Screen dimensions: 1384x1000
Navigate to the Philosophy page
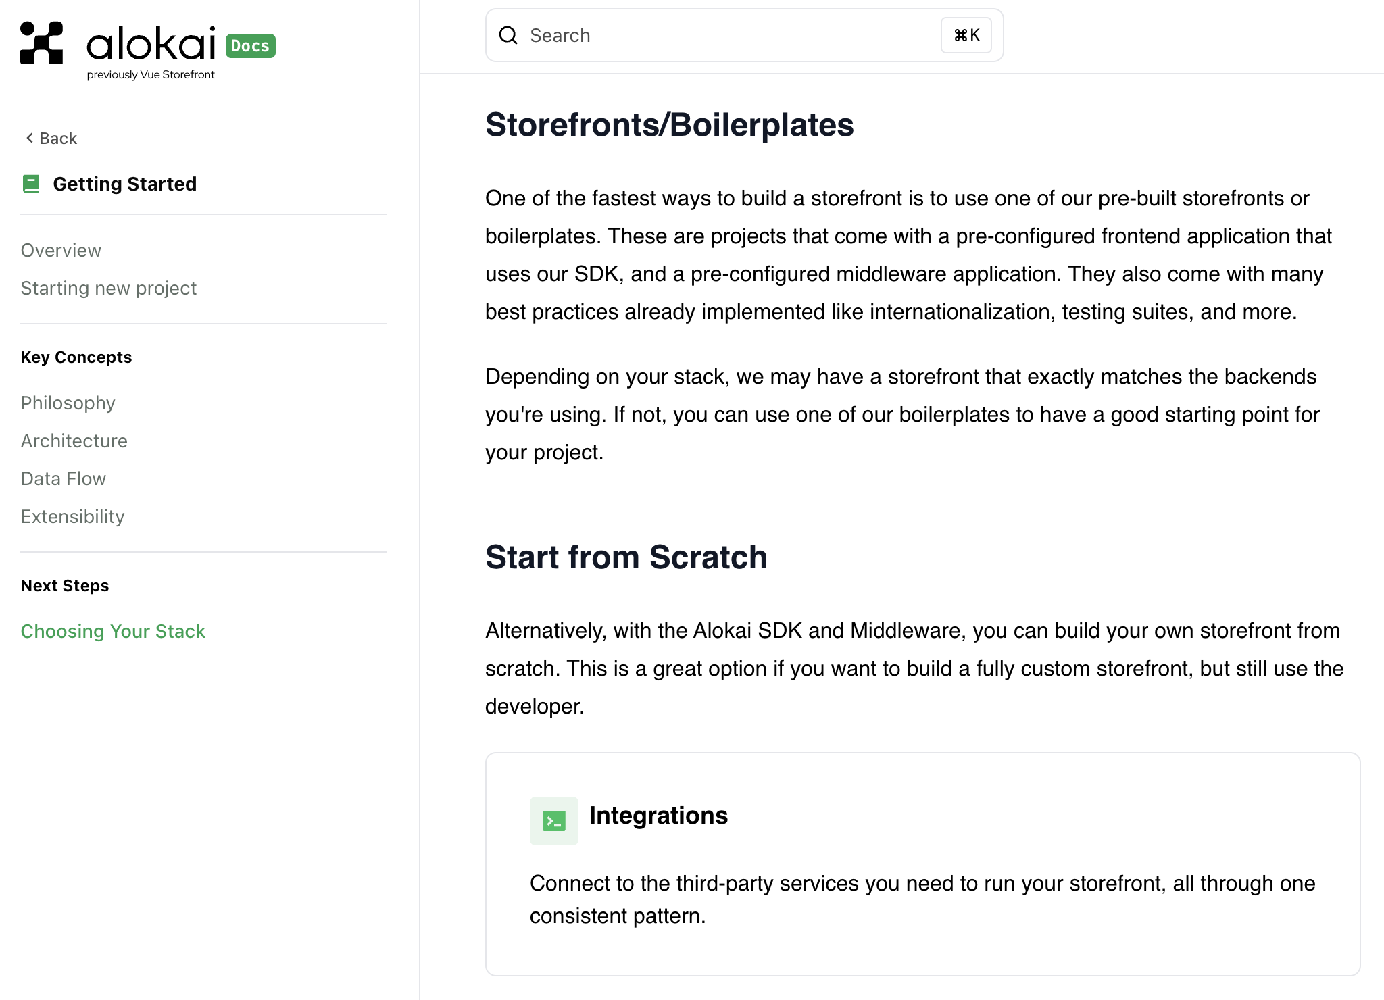(68, 403)
